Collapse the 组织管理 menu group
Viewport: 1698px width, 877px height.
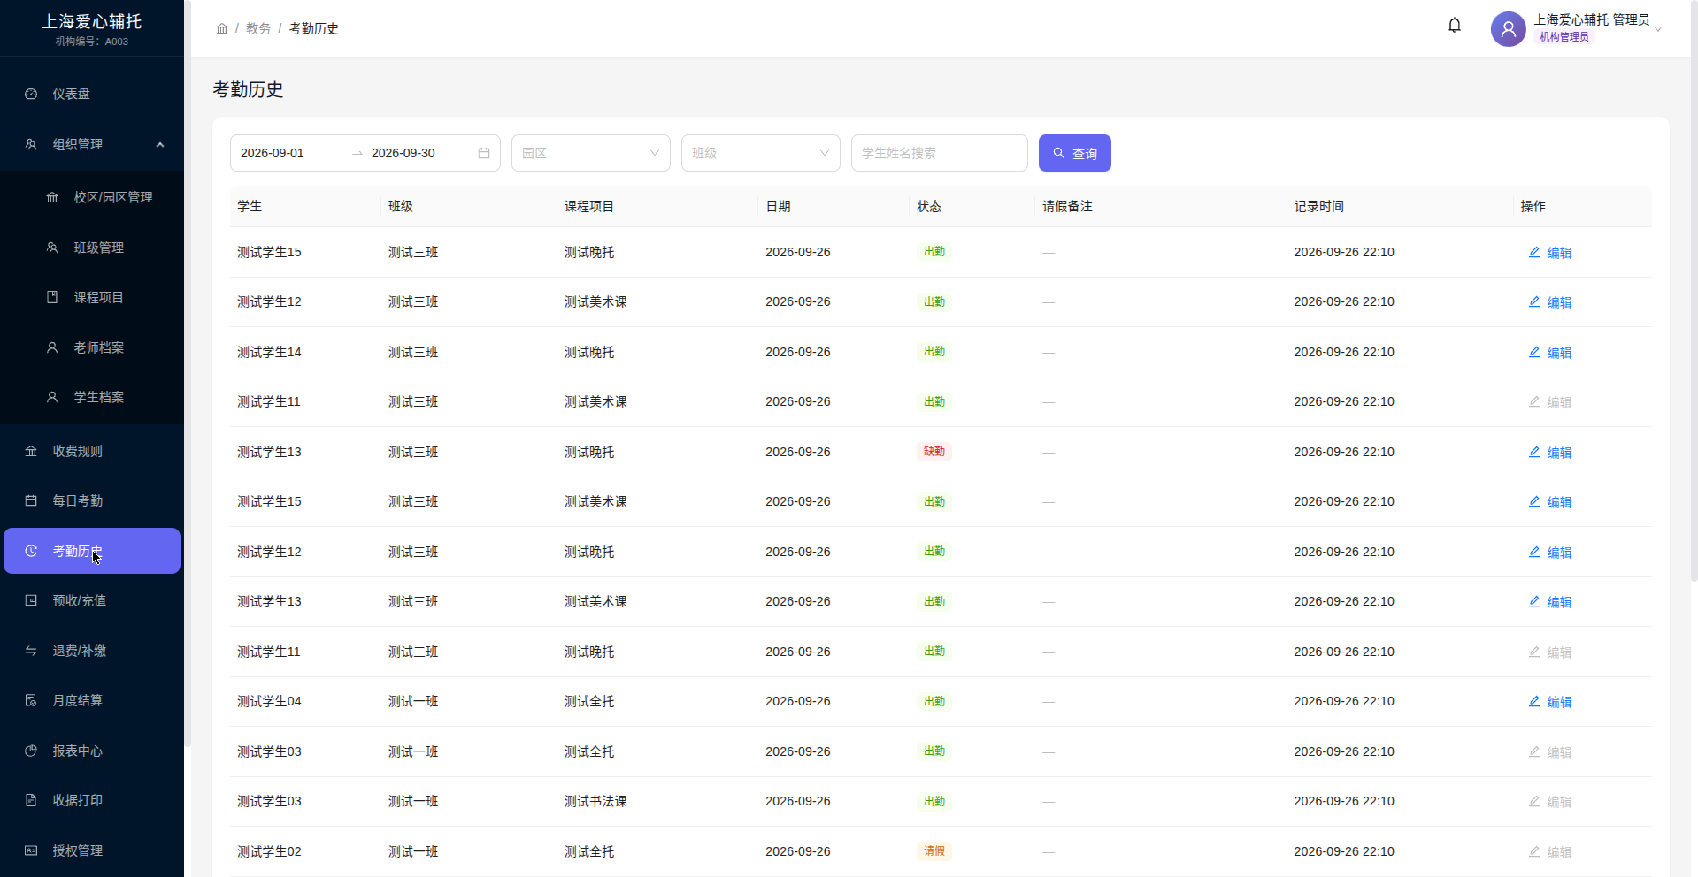(x=92, y=144)
